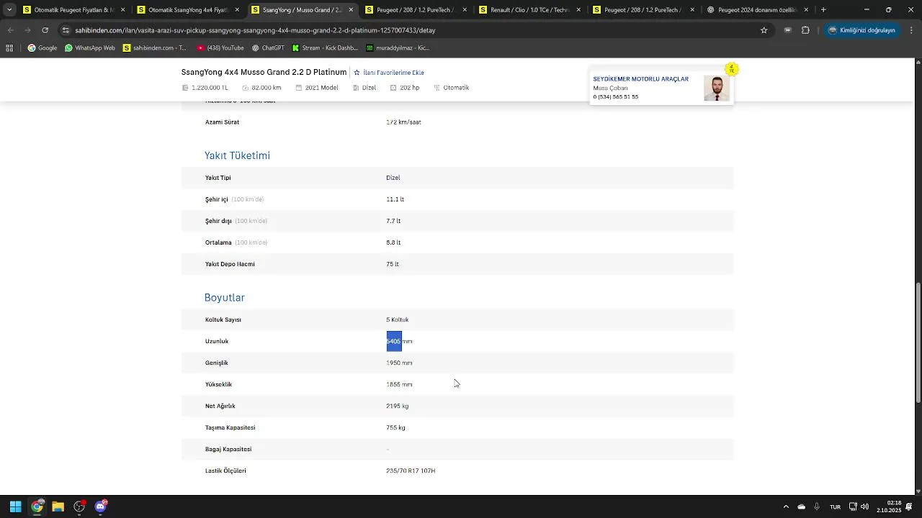Click the scrollbar down arrow

tap(918, 491)
